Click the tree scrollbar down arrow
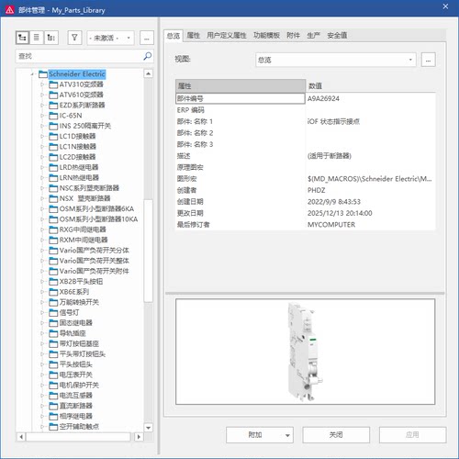 148,428
